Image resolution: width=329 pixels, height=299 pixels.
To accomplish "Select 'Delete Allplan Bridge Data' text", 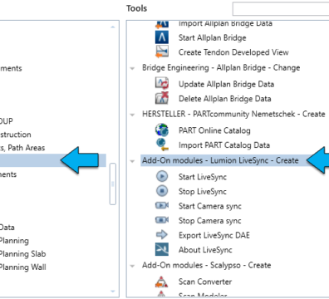I will point(225,99).
